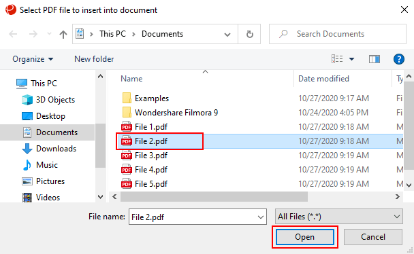Screen dimensions: 414x254
Task: Select the Examples folder name
Action: [152, 98]
